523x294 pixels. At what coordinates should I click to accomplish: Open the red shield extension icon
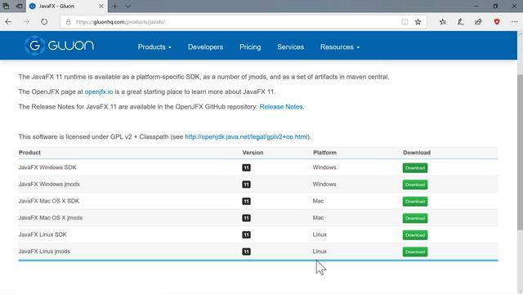click(x=497, y=22)
